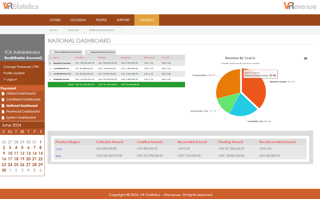Screen dimensions: 320x199
Task: Open the SYSTEM menu
Action: pyautogui.click(x=55, y=20)
